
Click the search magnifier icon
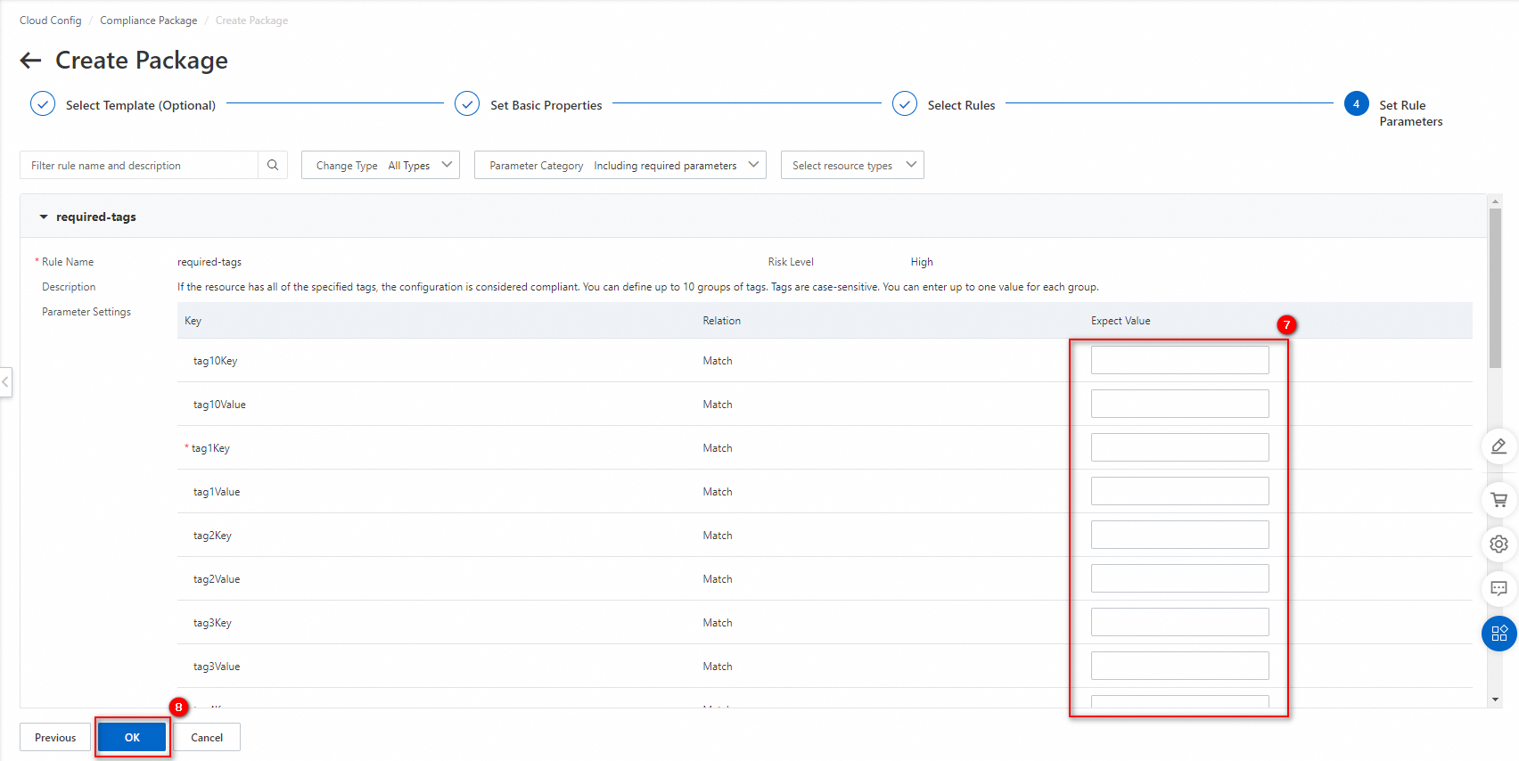(273, 165)
